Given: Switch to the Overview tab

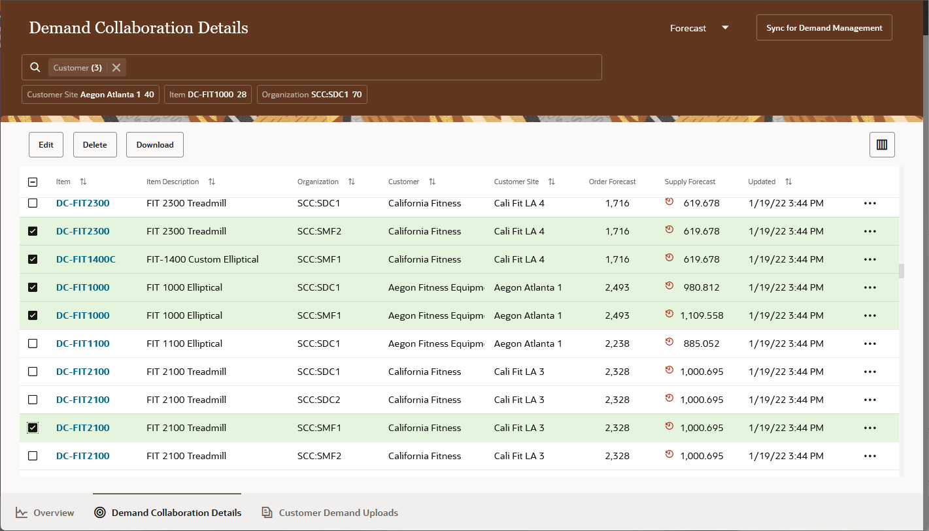Looking at the screenshot, I should click(45, 513).
